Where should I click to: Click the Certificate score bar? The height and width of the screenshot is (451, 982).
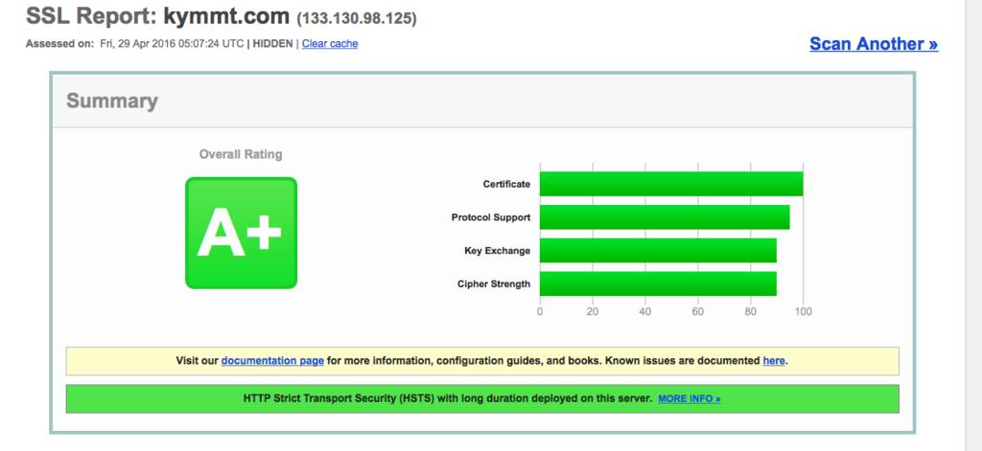click(671, 184)
